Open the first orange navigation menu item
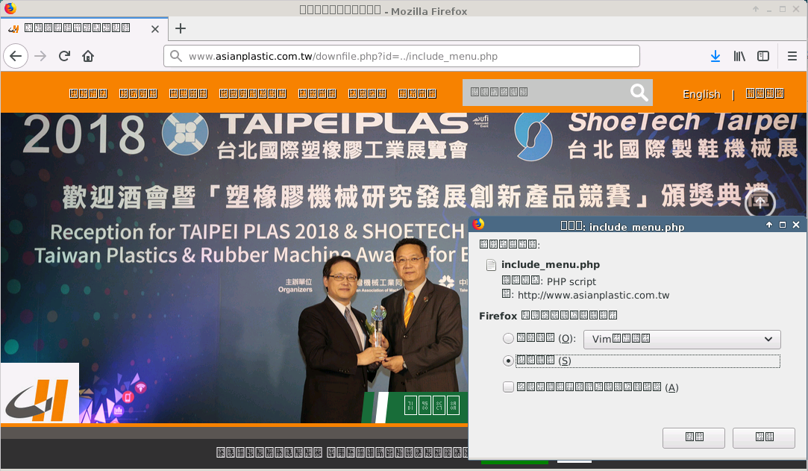Image resolution: width=808 pixels, height=471 pixels. (x=88, y=93)
